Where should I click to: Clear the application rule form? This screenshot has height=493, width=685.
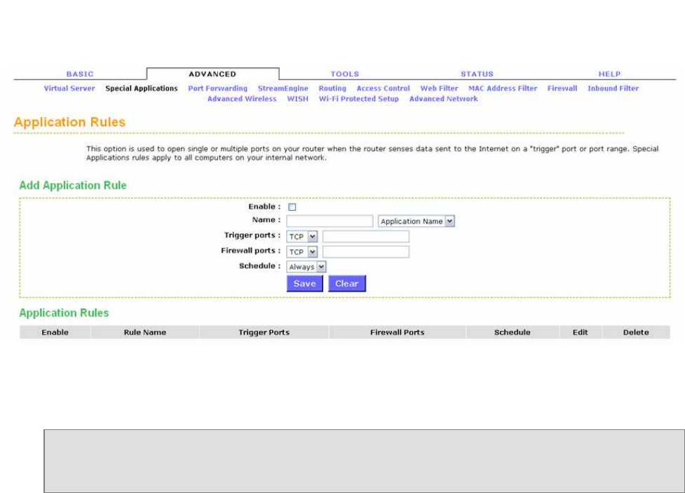point(347,284)
